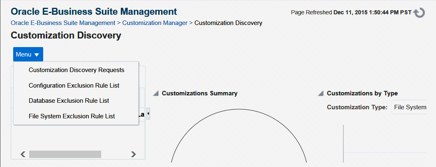This screenshot has height=167, width=436.
Task: Collapse the Customizations Summary section
Action: pos(156,93)
